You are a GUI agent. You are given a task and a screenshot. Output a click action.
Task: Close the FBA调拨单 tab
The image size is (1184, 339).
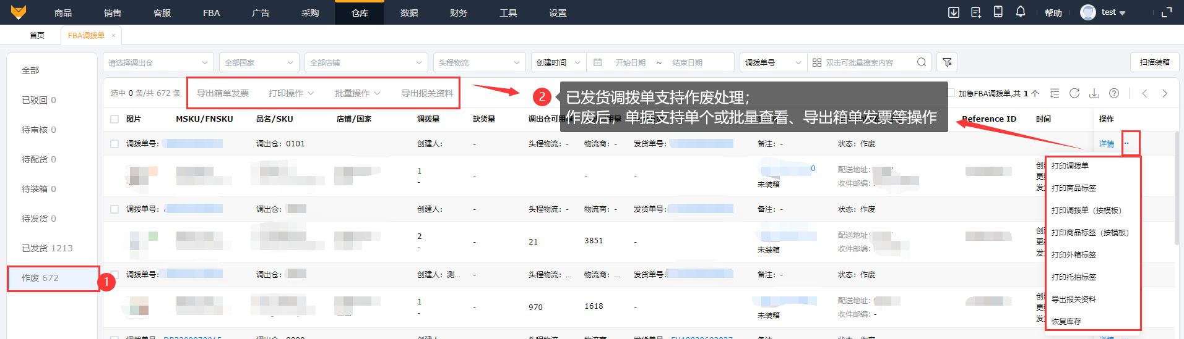tap(113, 35)
